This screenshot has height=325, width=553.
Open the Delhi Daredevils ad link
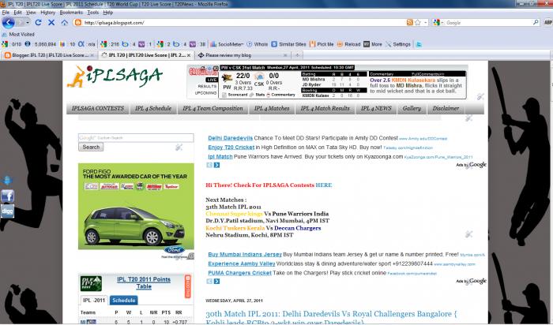pos(231,138)
